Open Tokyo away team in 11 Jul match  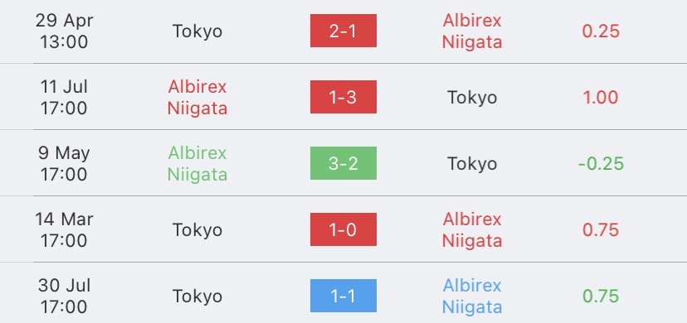pyautogui.click(x=472, y=98)
